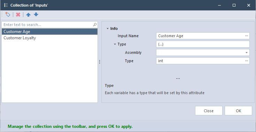
Task: Open the Type 'int' ellipsis editor
Action: click(247, 61)
